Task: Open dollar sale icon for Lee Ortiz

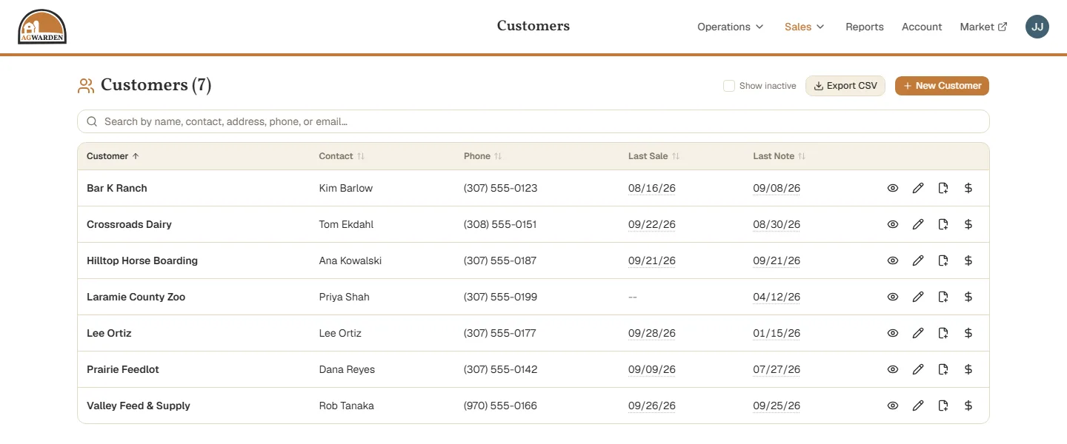Action: click(968, 333)
